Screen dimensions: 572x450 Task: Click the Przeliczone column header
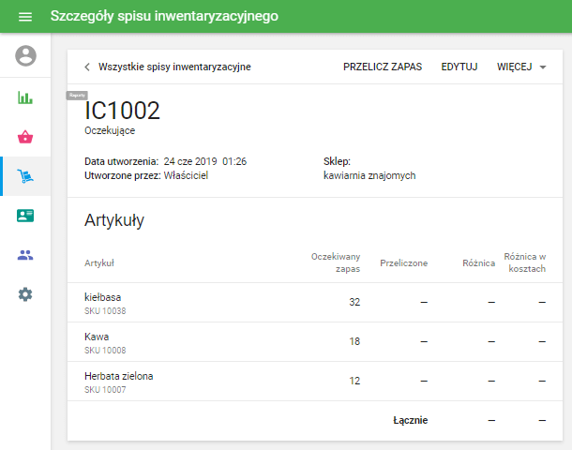(x=403, y=263)
